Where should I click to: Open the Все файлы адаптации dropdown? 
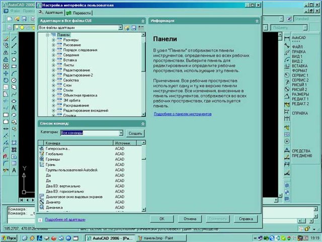pyautogui.click(x=121, y=28)
